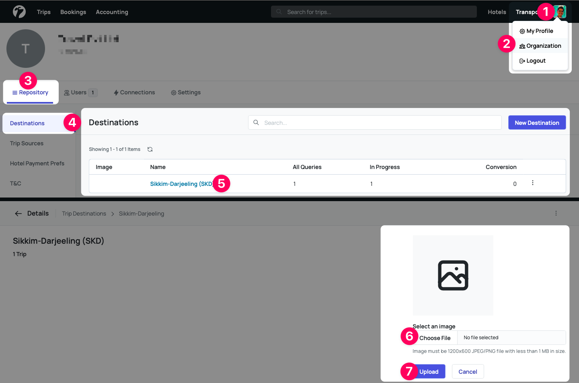Open the three-dot menu in details header
This screenshot has width=579, height=383.
pos(556,214)
